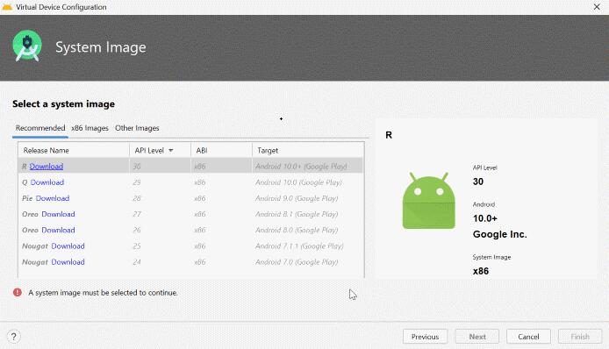Click the Cancel button
The width and height of the screenshot is (609, 349).
(x=528, y=337)
